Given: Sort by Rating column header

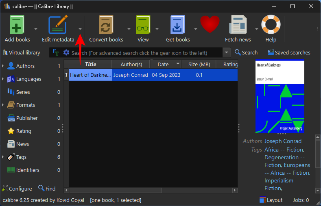Looking at the screenshot, I should (227, 64).
